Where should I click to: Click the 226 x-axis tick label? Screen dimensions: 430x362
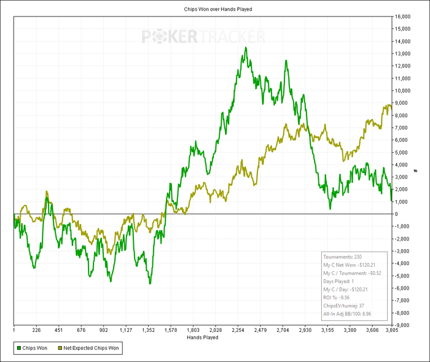coord(36,330)
